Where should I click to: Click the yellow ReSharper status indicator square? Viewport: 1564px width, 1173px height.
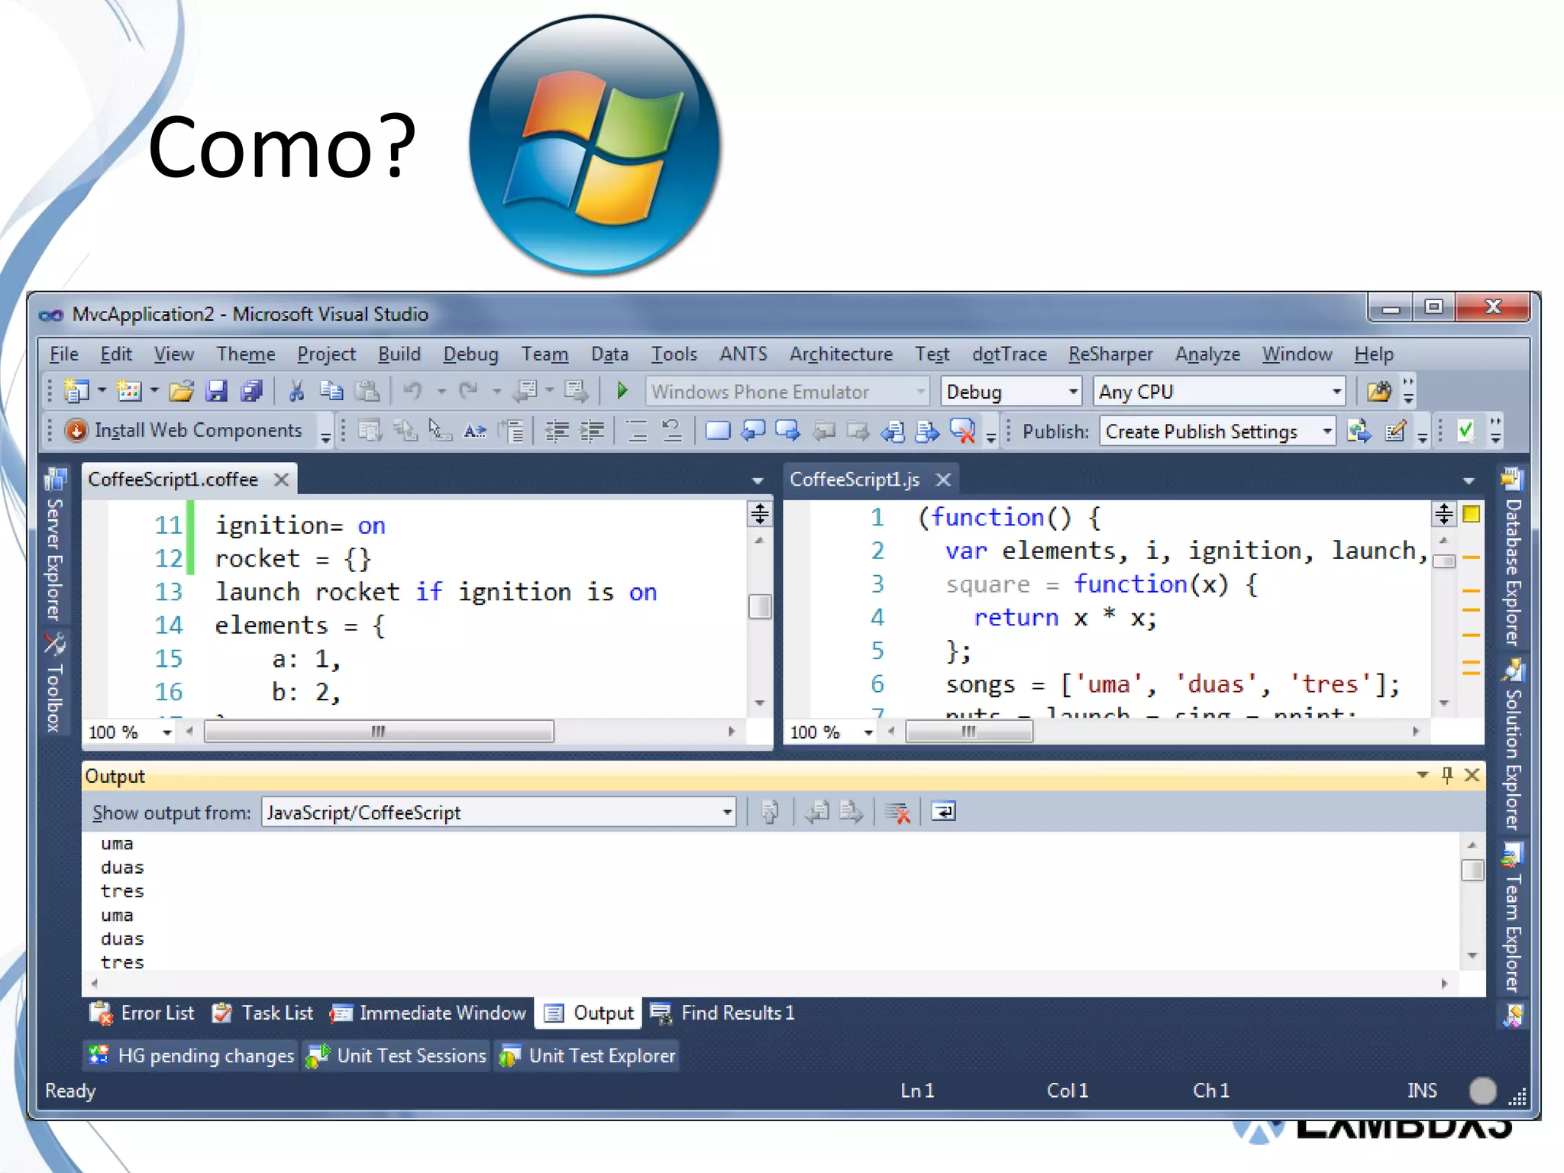tap(1472, 514)
